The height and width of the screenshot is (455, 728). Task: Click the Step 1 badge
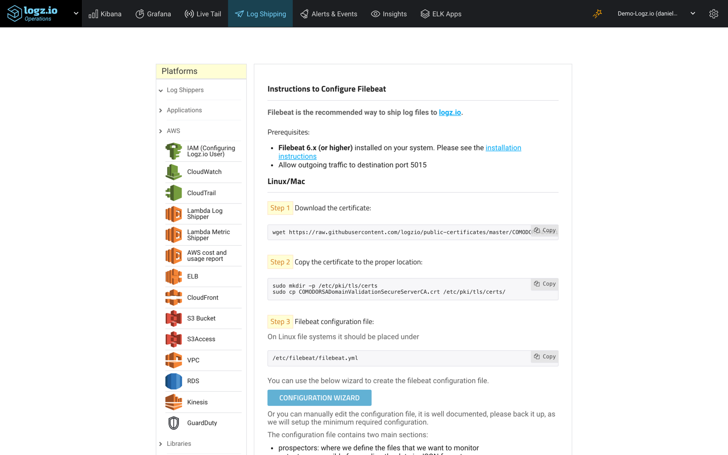click(280, 208)
